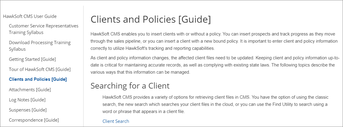Select Clients and Policies in the sidebar
Image resolution: width=343 pixels, height=127 pixels.
tap(38, 79)
